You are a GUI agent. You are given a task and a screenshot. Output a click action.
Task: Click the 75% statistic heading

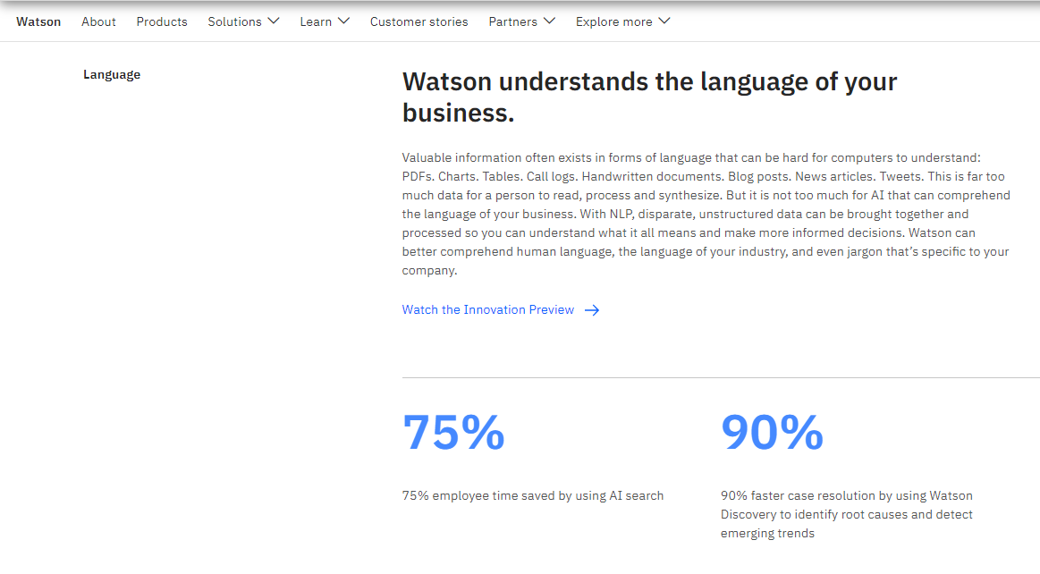coord(453,433)
